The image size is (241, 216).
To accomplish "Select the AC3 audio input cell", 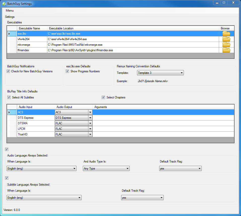I will 36,112.
